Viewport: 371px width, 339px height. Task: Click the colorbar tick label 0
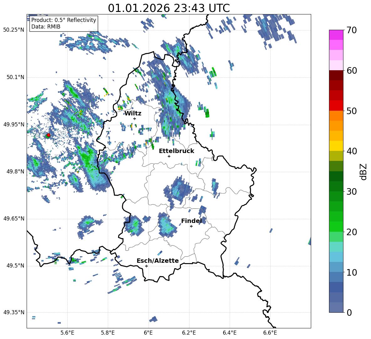pos(349,312)
